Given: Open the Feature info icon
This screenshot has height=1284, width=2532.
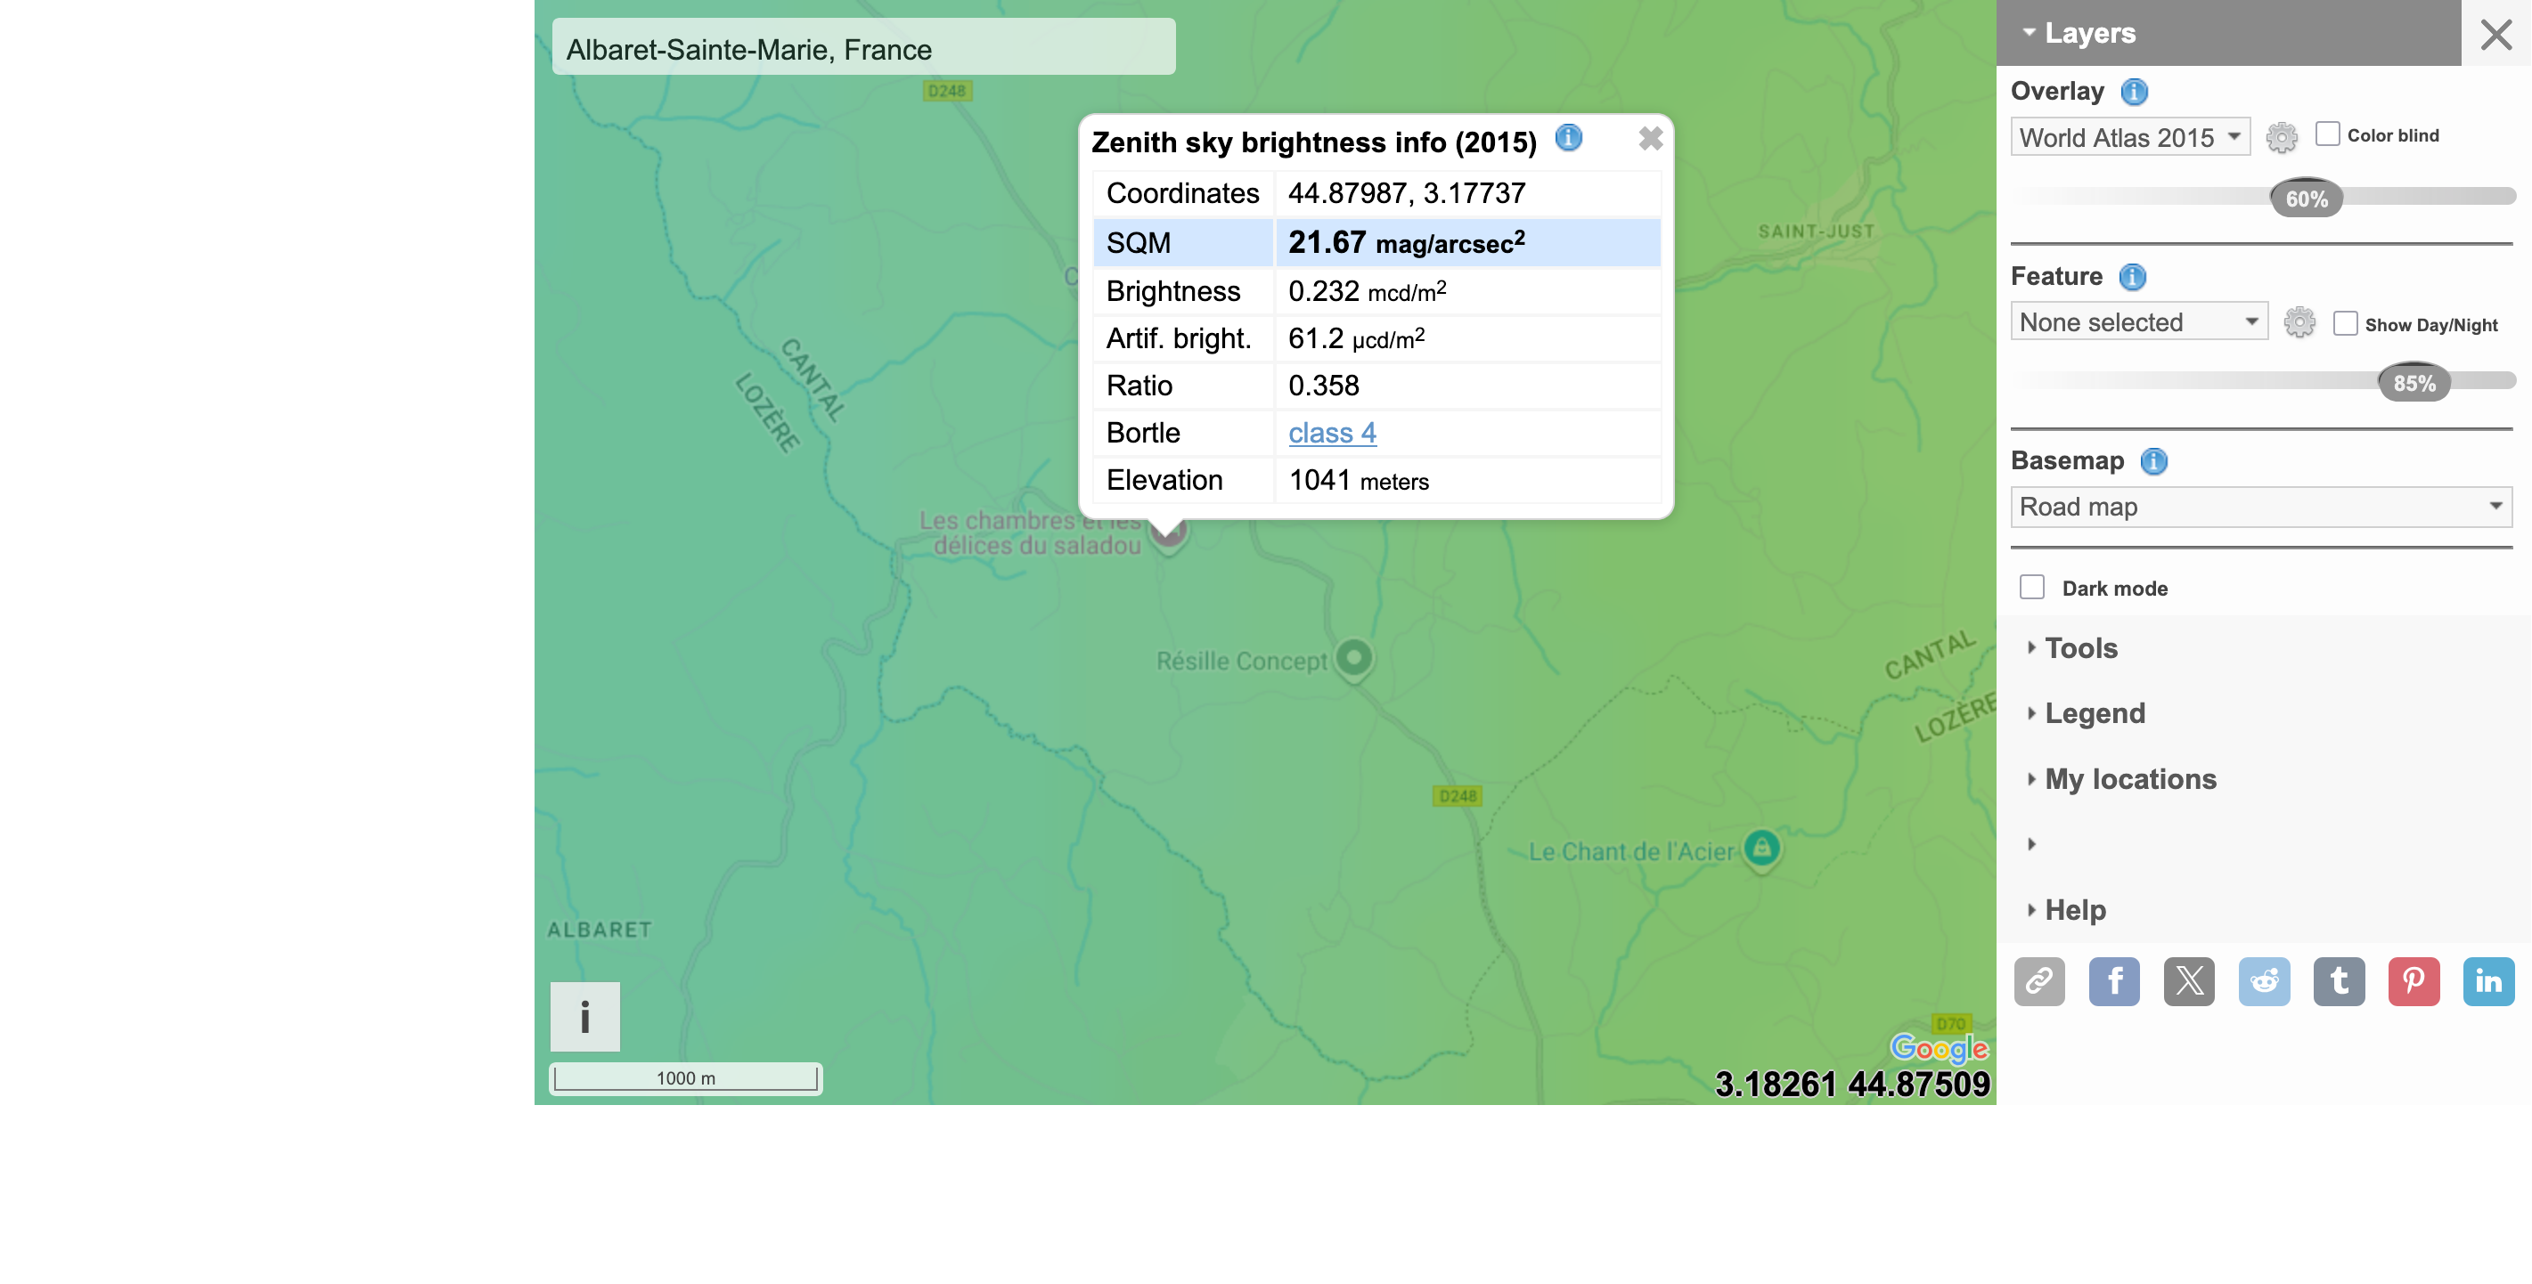Looking at the screenshot, I should click(x=2132, y=277).
